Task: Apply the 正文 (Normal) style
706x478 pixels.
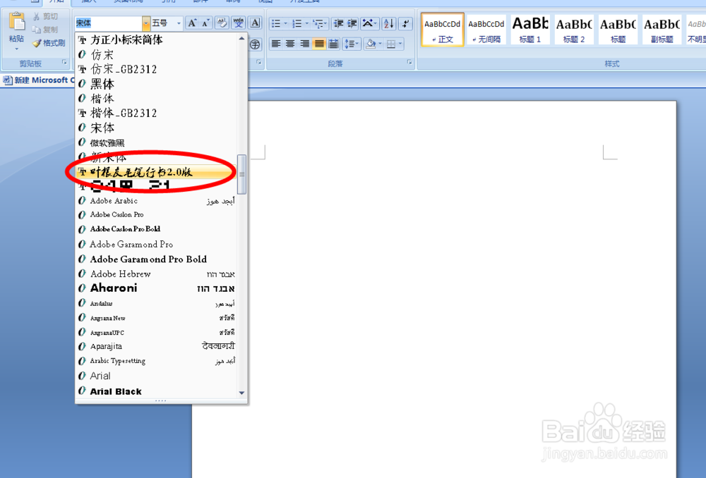Action: point(442,29)
